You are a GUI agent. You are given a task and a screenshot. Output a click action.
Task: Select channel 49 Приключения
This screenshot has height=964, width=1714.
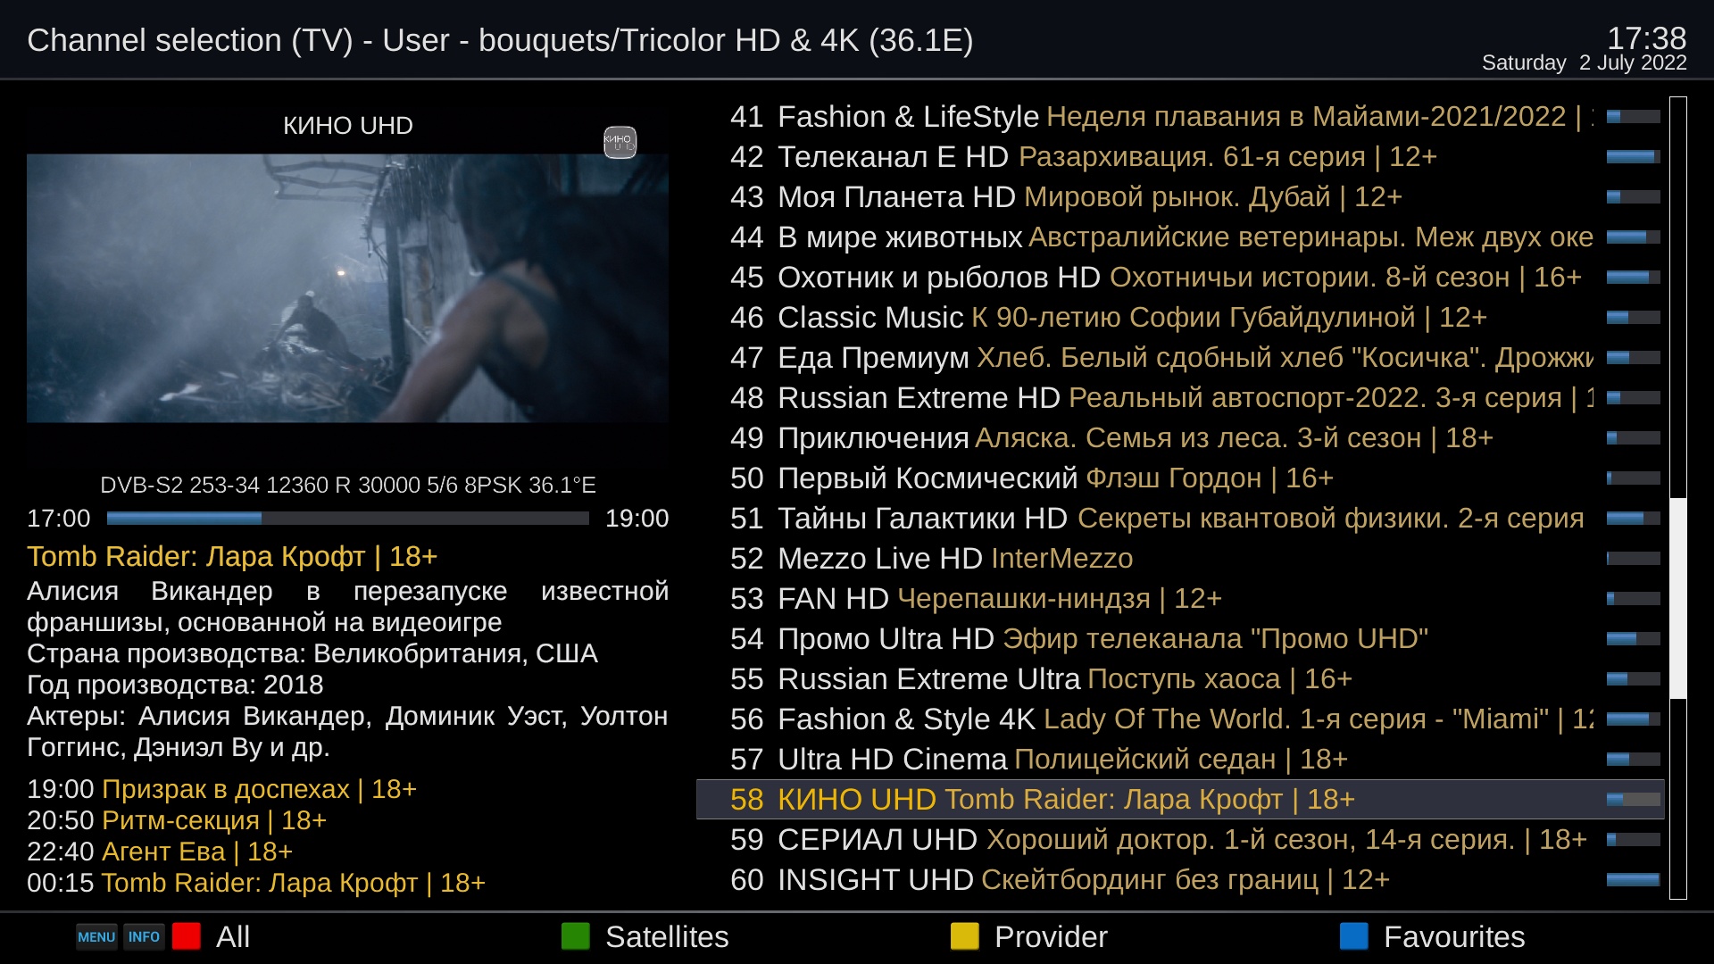click(x=1180, y=437)
